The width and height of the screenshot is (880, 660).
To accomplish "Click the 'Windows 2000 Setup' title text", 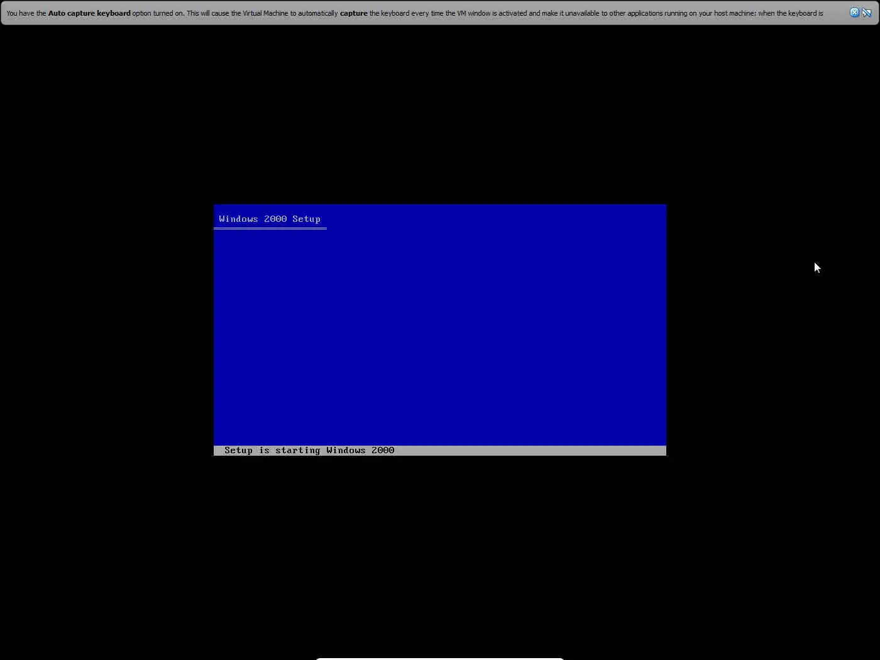I will pyautogui.click(x=270, y=219).
